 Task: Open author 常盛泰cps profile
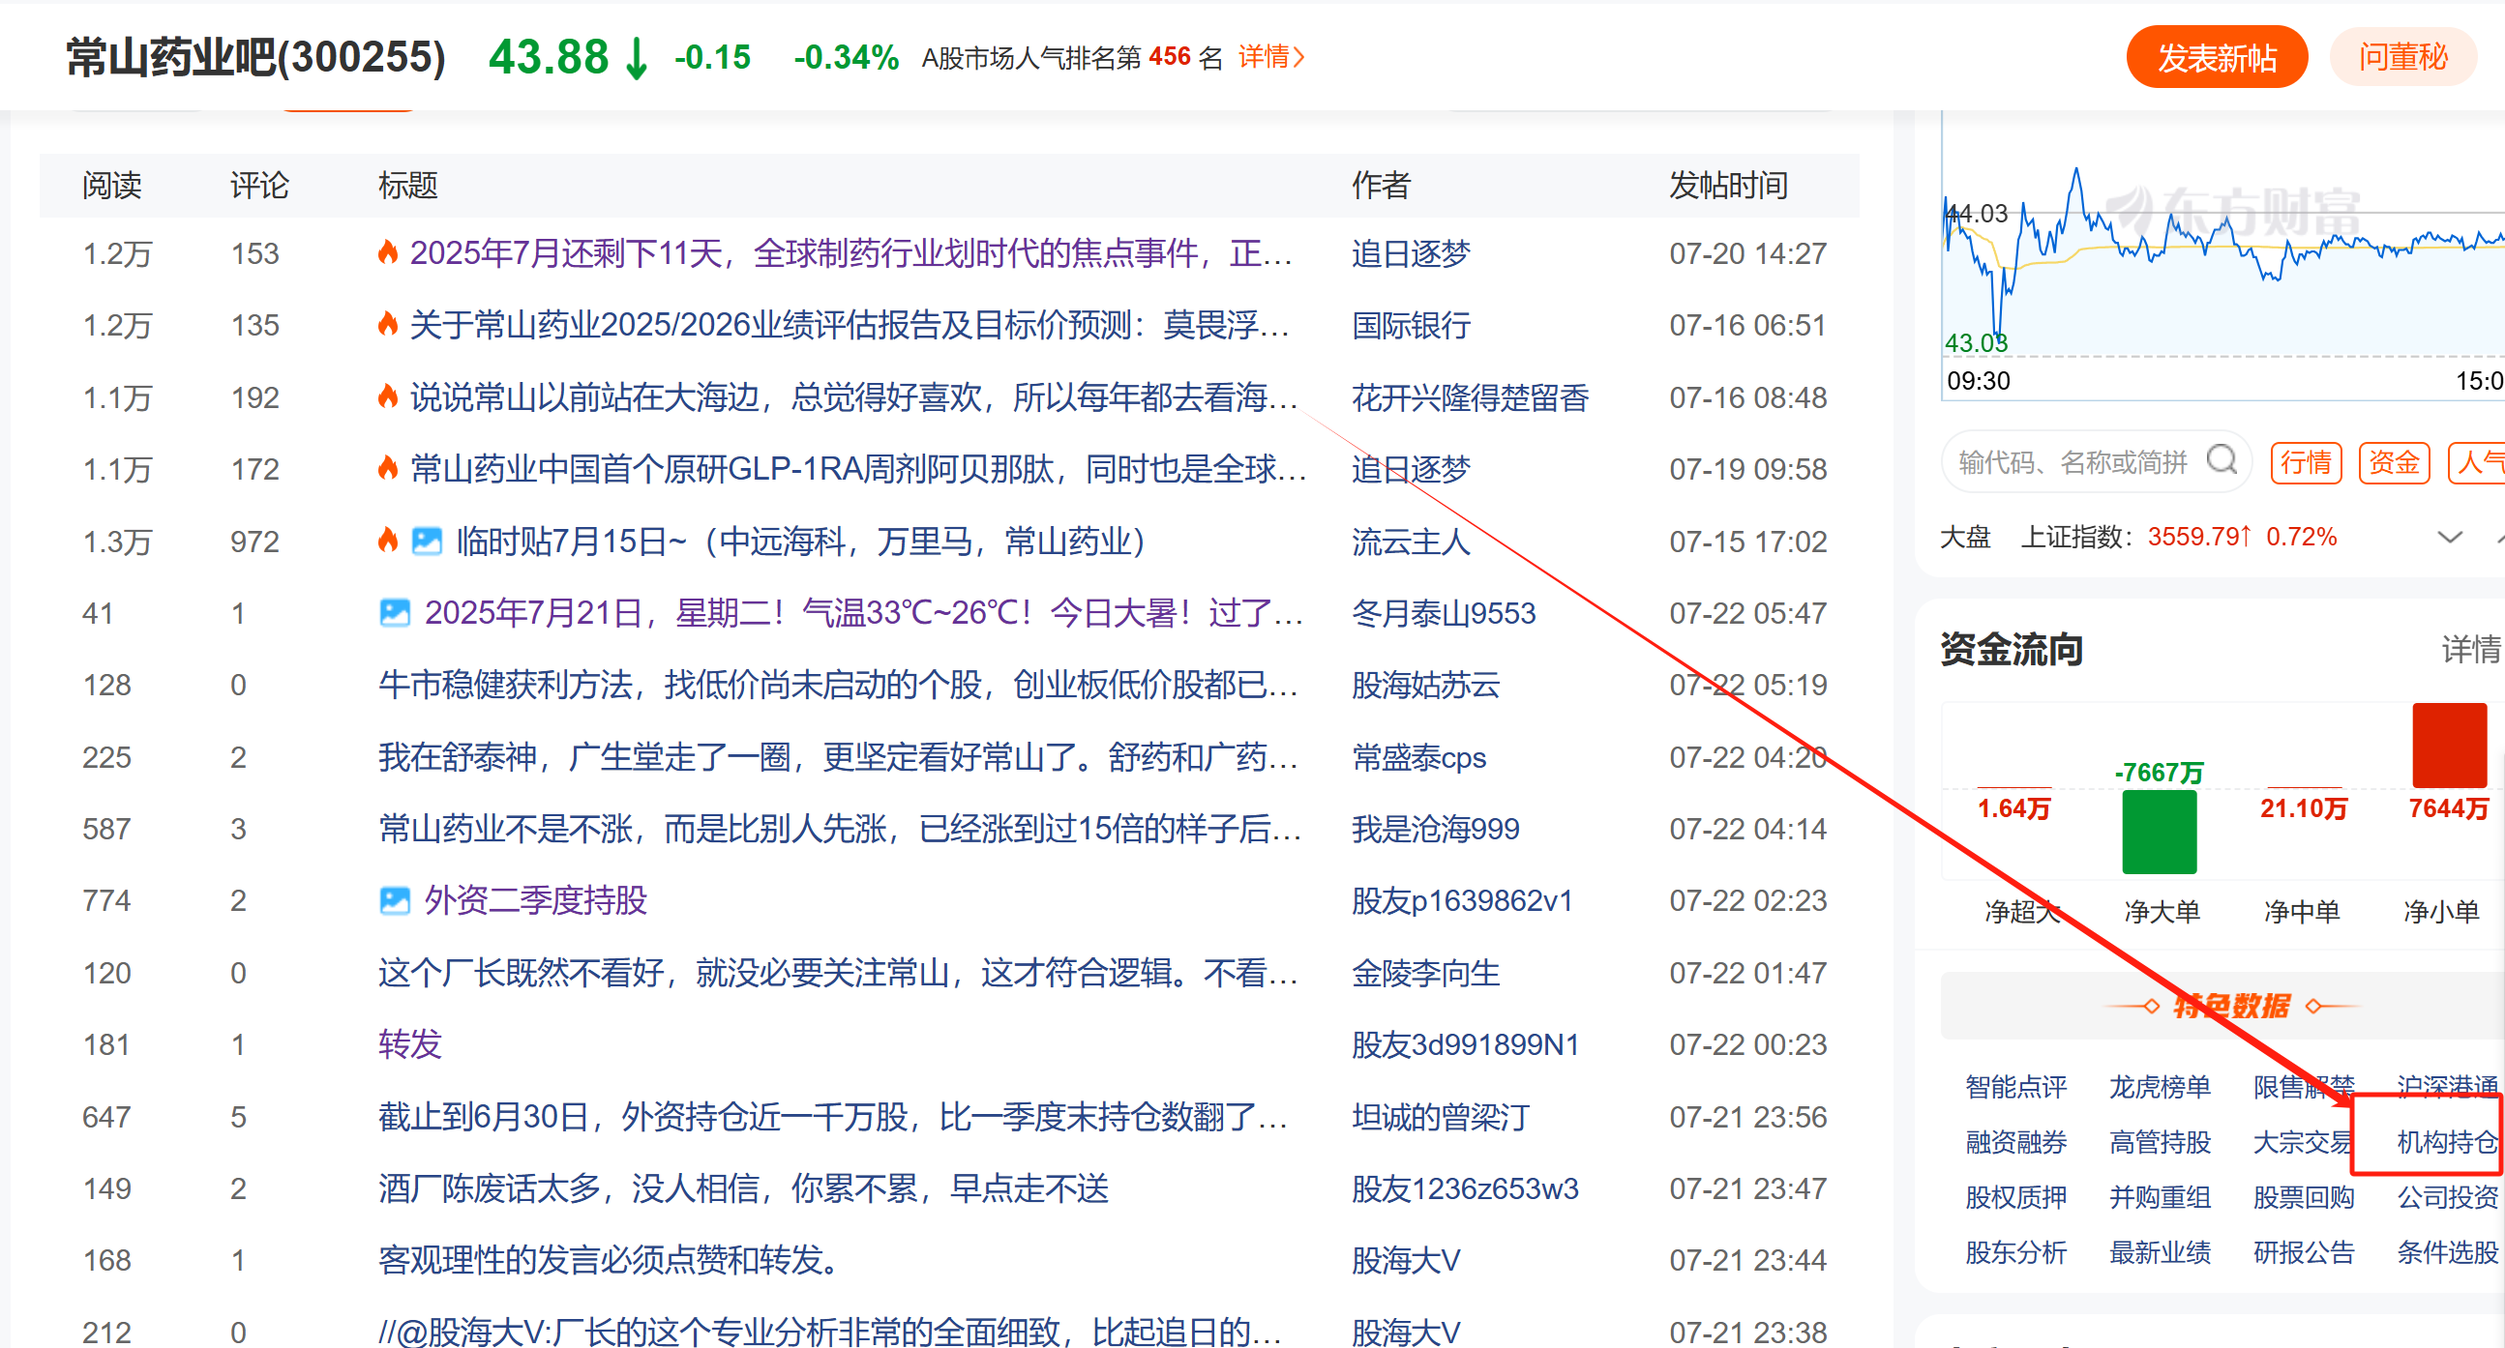1418,756
